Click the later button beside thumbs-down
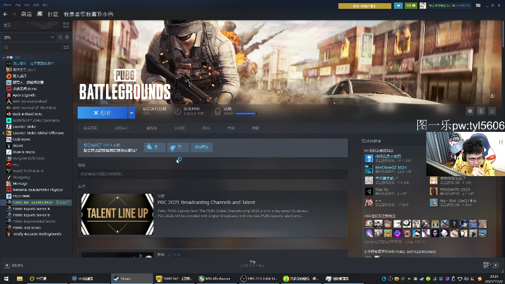Viewport: 505px width, 284px height. pos(201,147)
